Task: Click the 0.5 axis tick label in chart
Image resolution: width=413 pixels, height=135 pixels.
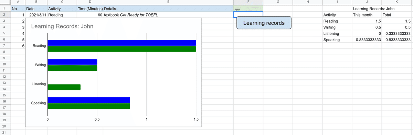Action: [97, 120]
